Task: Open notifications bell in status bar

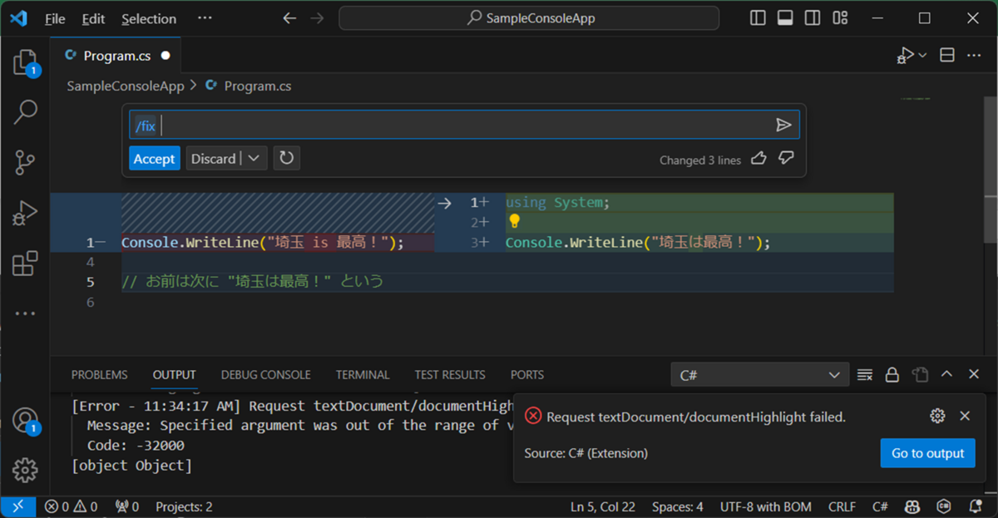Action: point(976,506)
